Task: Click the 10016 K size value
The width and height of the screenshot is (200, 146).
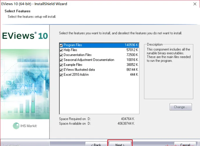Action: pyautogui.click(x=132, y=60)
